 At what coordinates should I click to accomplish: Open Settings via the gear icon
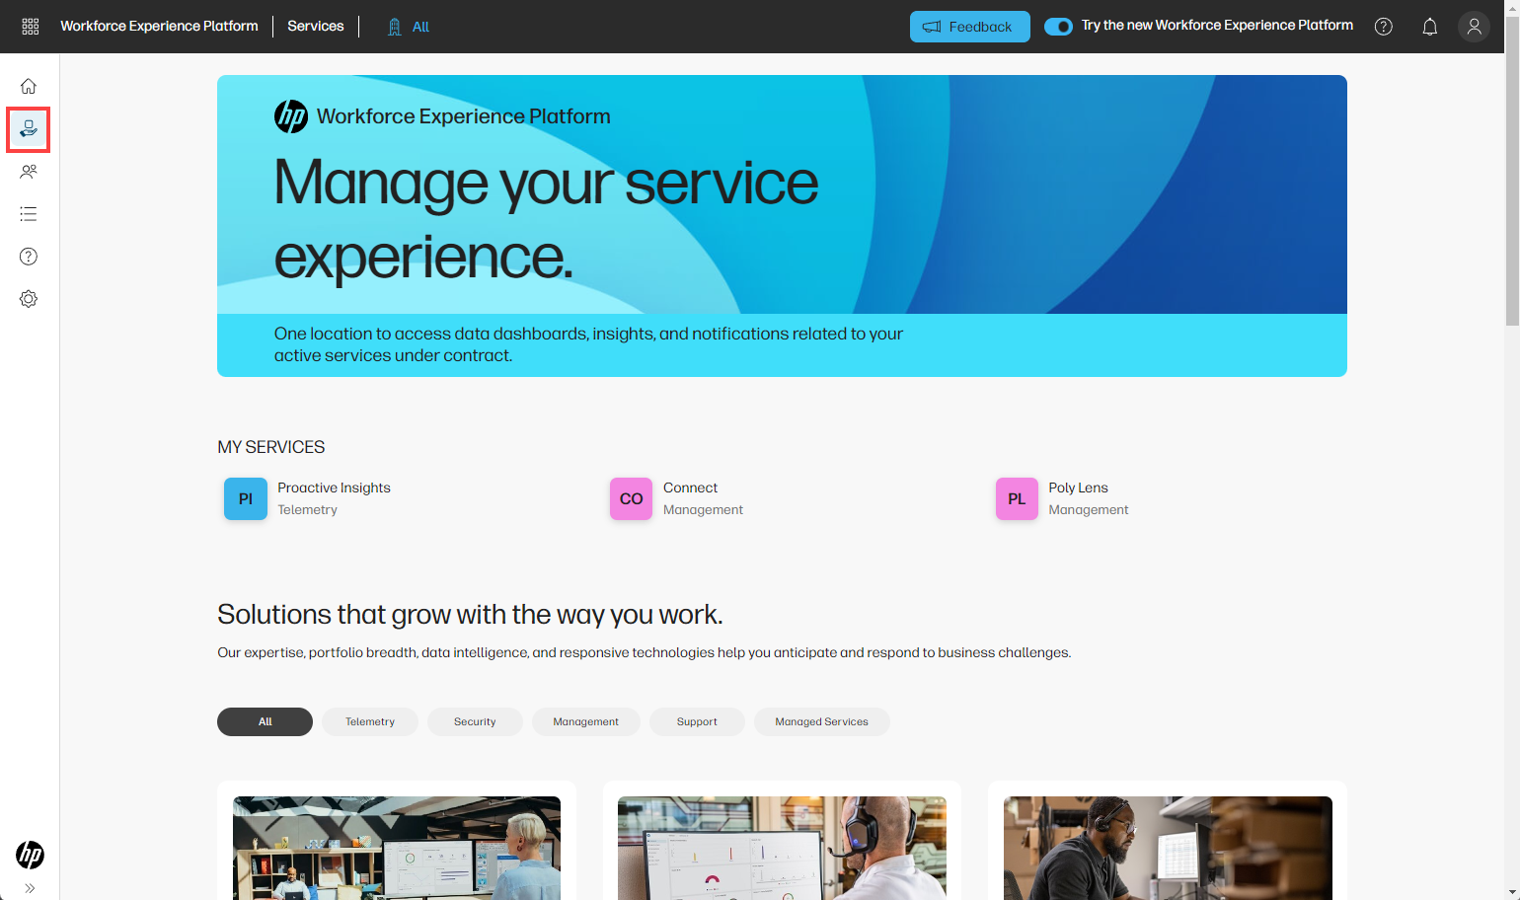[x=28, y=298]
